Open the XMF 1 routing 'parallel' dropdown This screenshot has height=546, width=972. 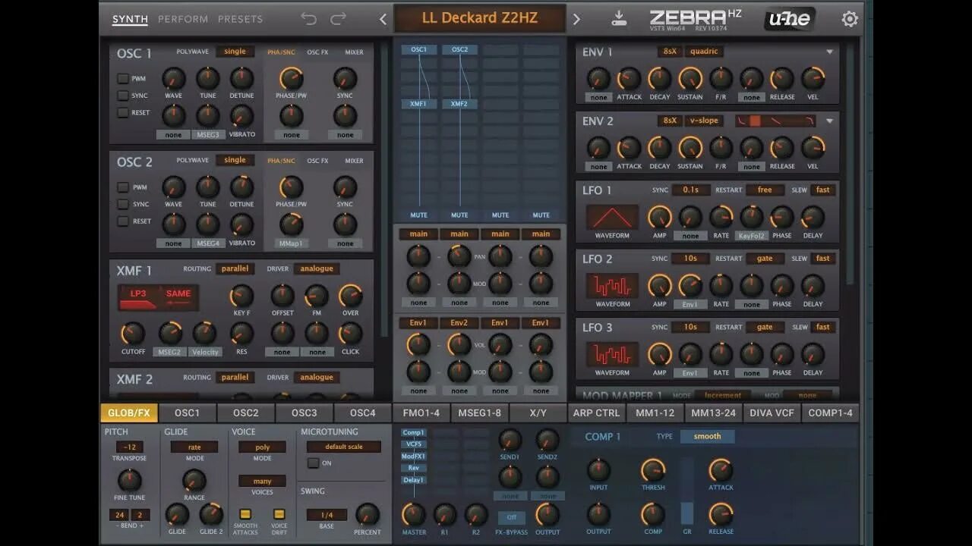coord(235,268)
